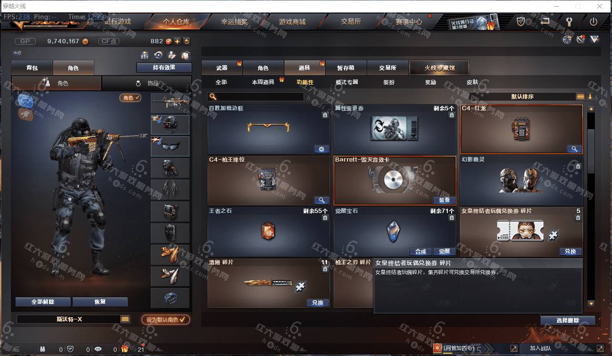
Task: Click the power exit icon top right
Action: pos(593,21)
